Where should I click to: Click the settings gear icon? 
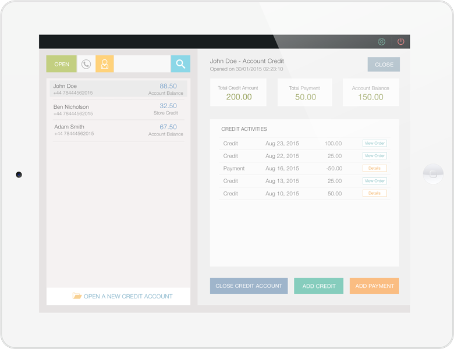(382, 42)
